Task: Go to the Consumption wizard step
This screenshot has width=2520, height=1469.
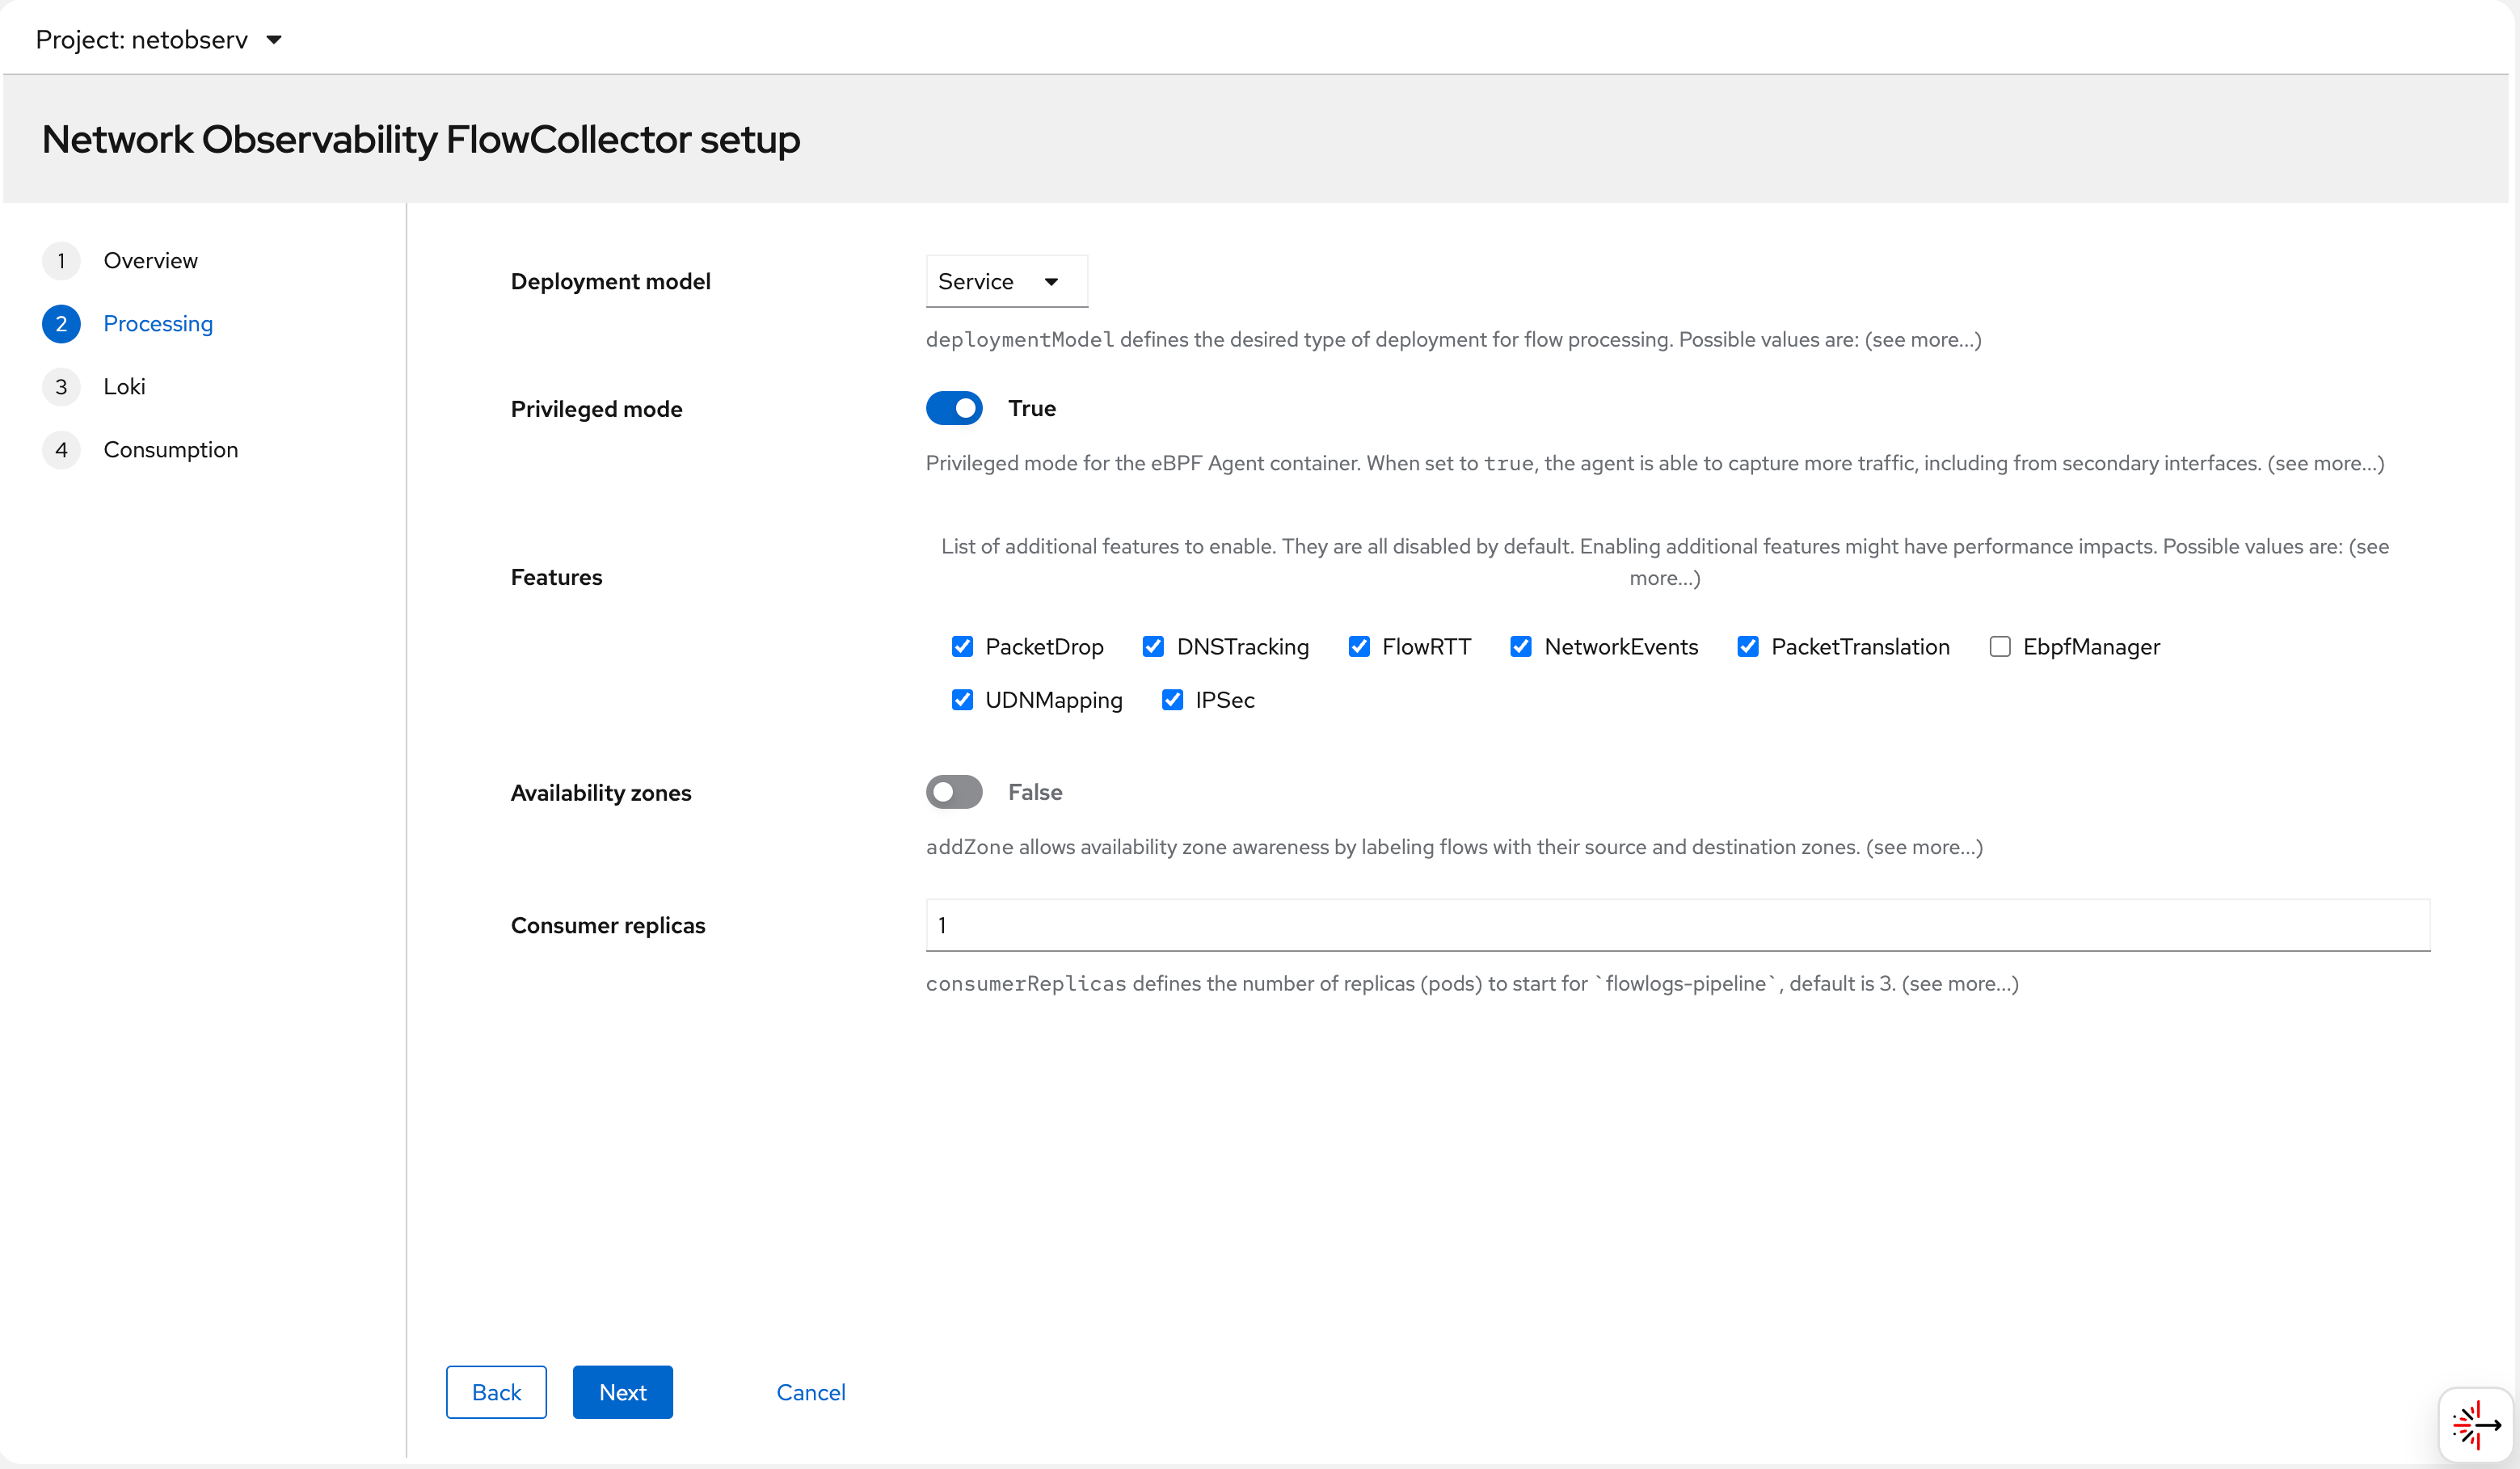Action: 170,450
